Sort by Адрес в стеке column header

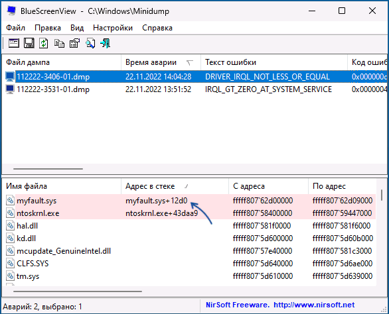pyautogui.click(x=175, y=186)
